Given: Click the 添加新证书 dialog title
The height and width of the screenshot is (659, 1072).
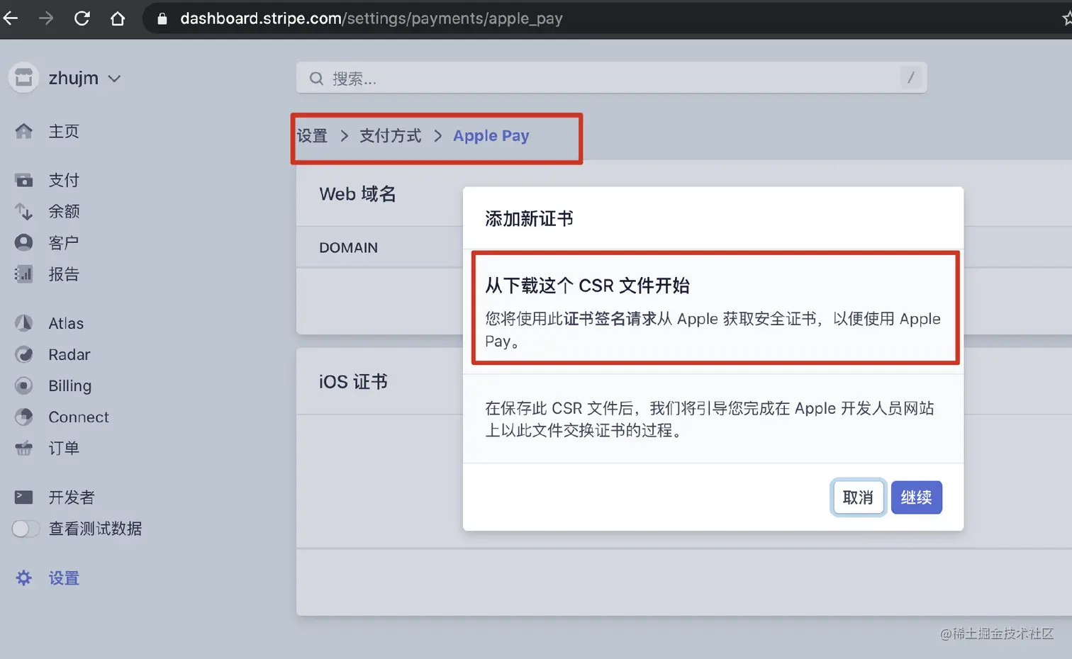Looking at the screenshot, I should (530, 218).
